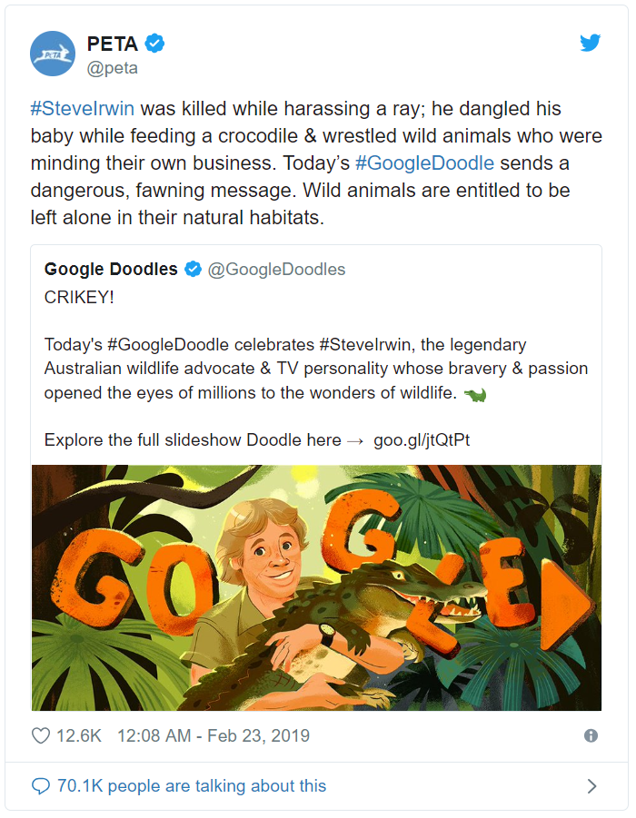This screenshot has height=818, width=636.
Task: Click the Twitter bird logo
Action: point(590,43)
